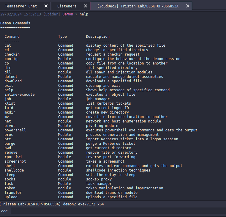
Task: Click the 'Demon Commands' heading
Action: tap(15, 23)
